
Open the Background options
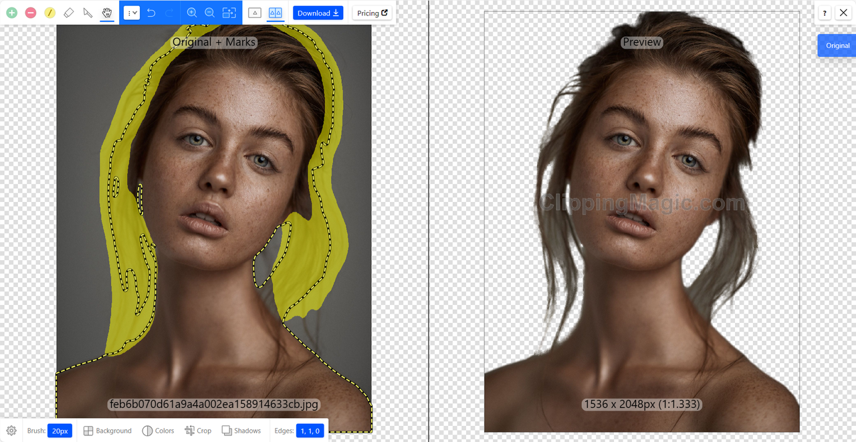point(108,431)
